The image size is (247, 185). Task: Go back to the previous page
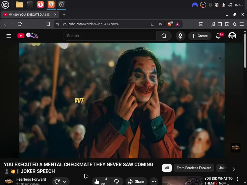(5, 24)
